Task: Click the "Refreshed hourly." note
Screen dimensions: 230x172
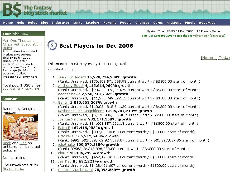Action: (x=61, y=69)
